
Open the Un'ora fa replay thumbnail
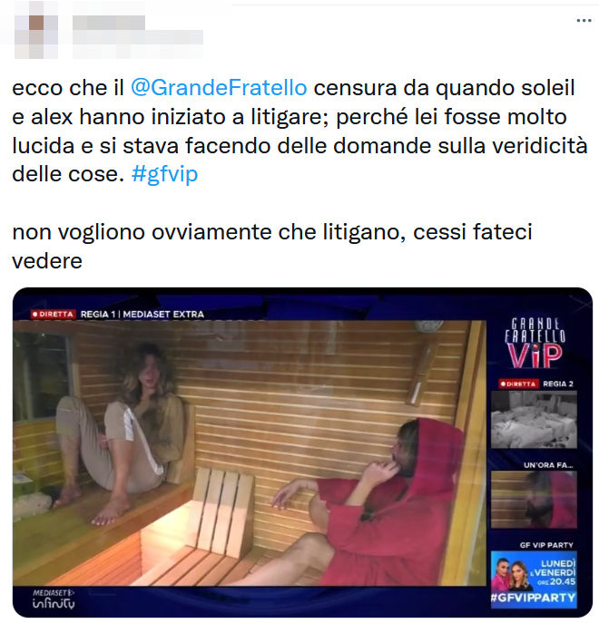[534, 500]
